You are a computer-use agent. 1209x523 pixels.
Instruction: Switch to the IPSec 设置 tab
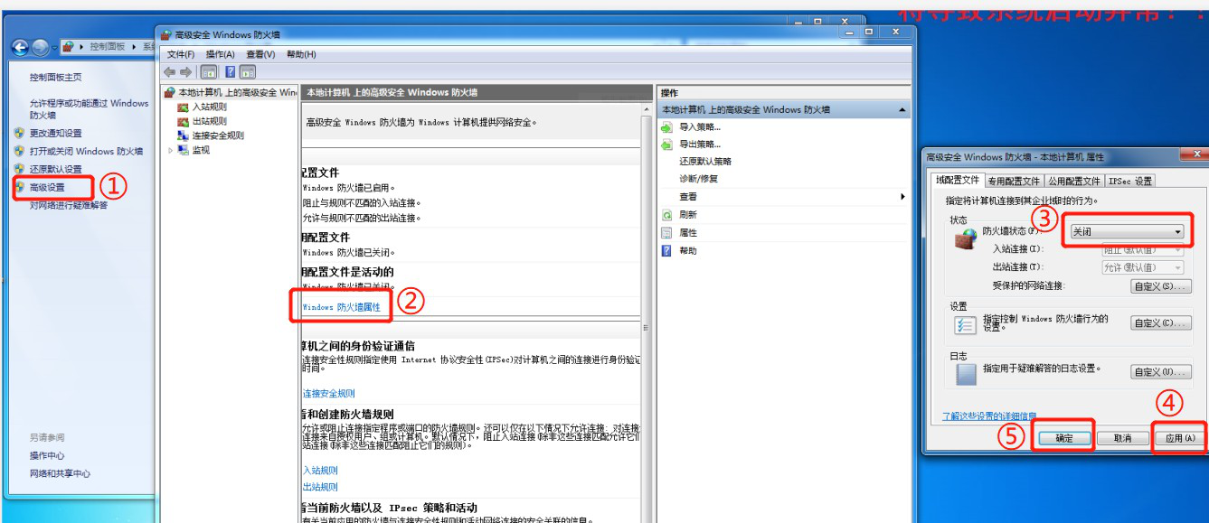pos(1130,182)
